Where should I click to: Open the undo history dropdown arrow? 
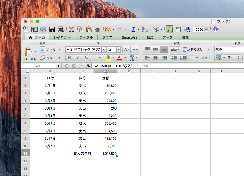[114, 29]
